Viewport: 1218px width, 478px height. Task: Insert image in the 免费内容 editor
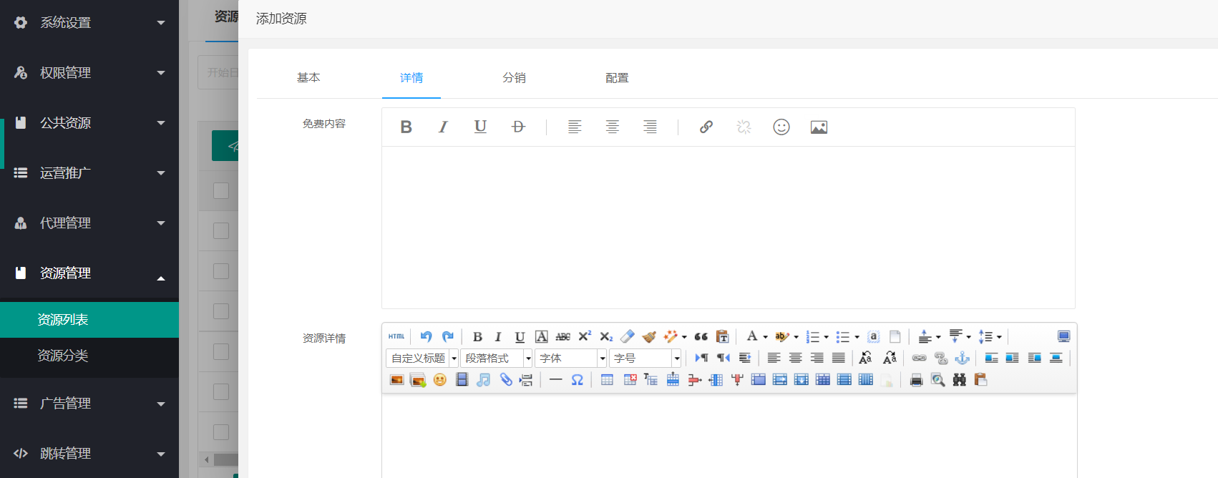tap(819, 127)
